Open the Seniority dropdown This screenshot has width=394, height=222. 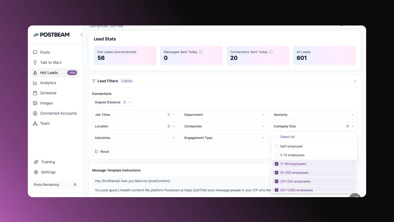point(314,115)
